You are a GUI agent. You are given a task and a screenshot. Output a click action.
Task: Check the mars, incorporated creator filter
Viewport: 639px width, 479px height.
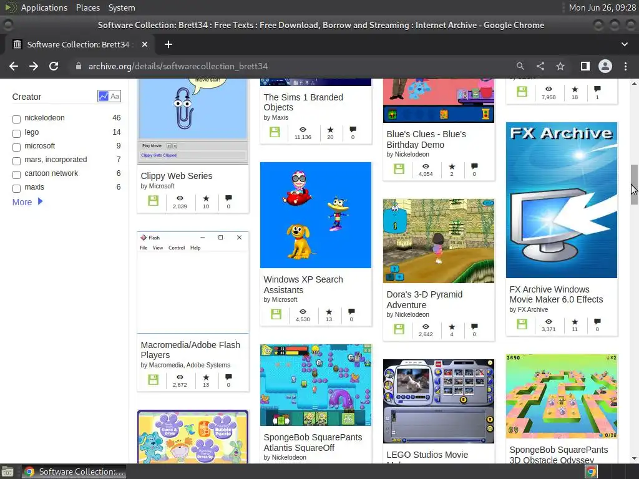16,161
